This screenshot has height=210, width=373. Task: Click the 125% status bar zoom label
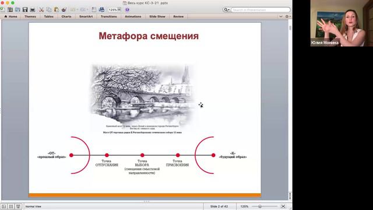[244, 206]
